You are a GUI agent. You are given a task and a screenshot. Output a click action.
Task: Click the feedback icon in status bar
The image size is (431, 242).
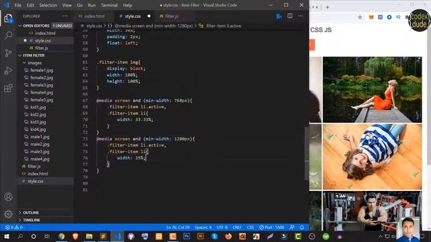(x=292, y=227)
